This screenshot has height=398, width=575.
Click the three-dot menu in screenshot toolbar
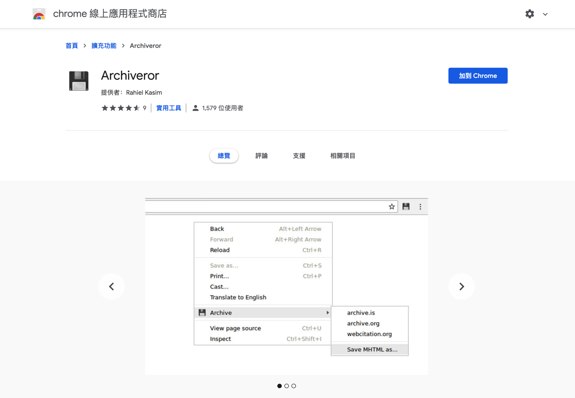click(420, 207)
